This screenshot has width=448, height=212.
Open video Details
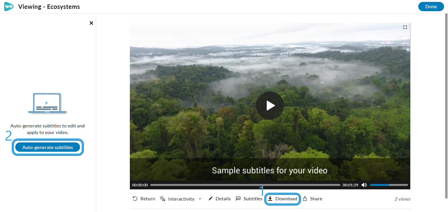coord(220,199)
